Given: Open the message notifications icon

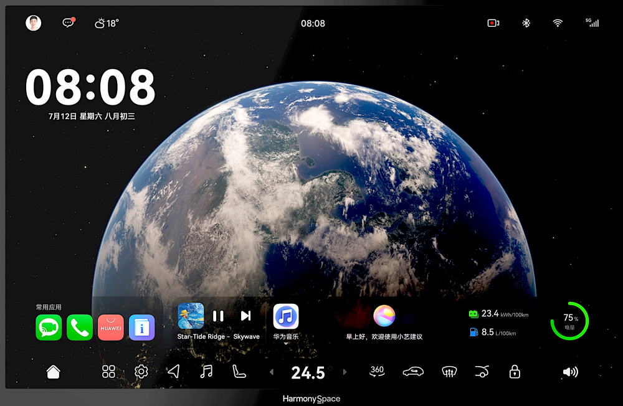Looking at the screenshot, I should [69, 22].
